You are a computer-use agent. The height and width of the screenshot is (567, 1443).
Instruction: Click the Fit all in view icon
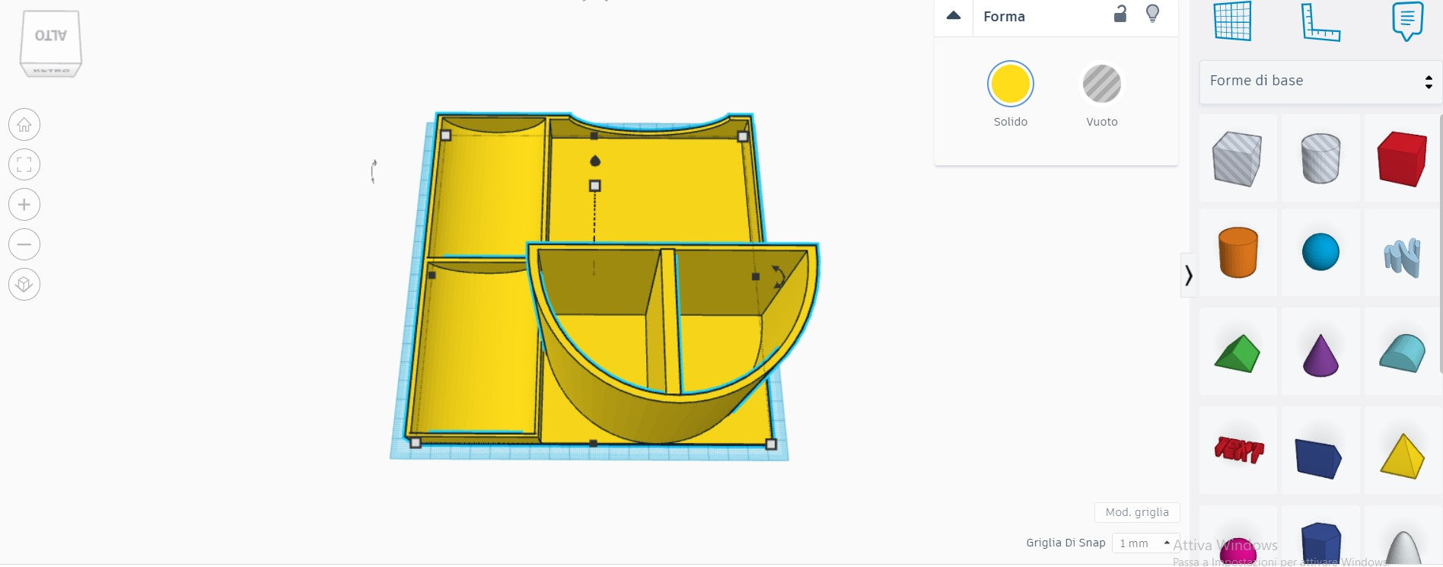tap(24, 165)
